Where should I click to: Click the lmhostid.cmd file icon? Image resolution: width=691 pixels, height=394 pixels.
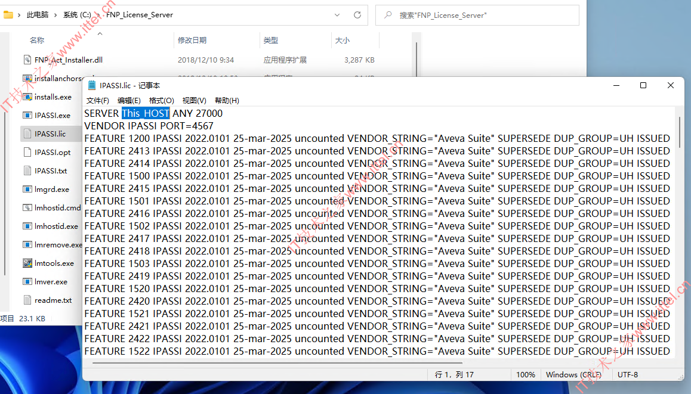click(x=27, y=208)
